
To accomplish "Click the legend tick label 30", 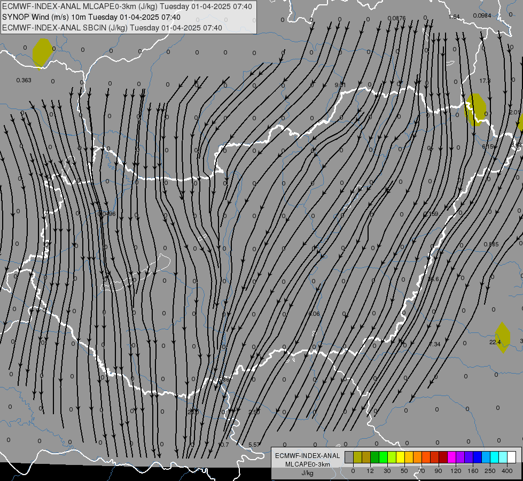I will (x=387, y=471).
